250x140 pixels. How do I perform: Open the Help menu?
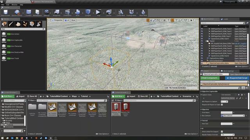coord(21,5)
